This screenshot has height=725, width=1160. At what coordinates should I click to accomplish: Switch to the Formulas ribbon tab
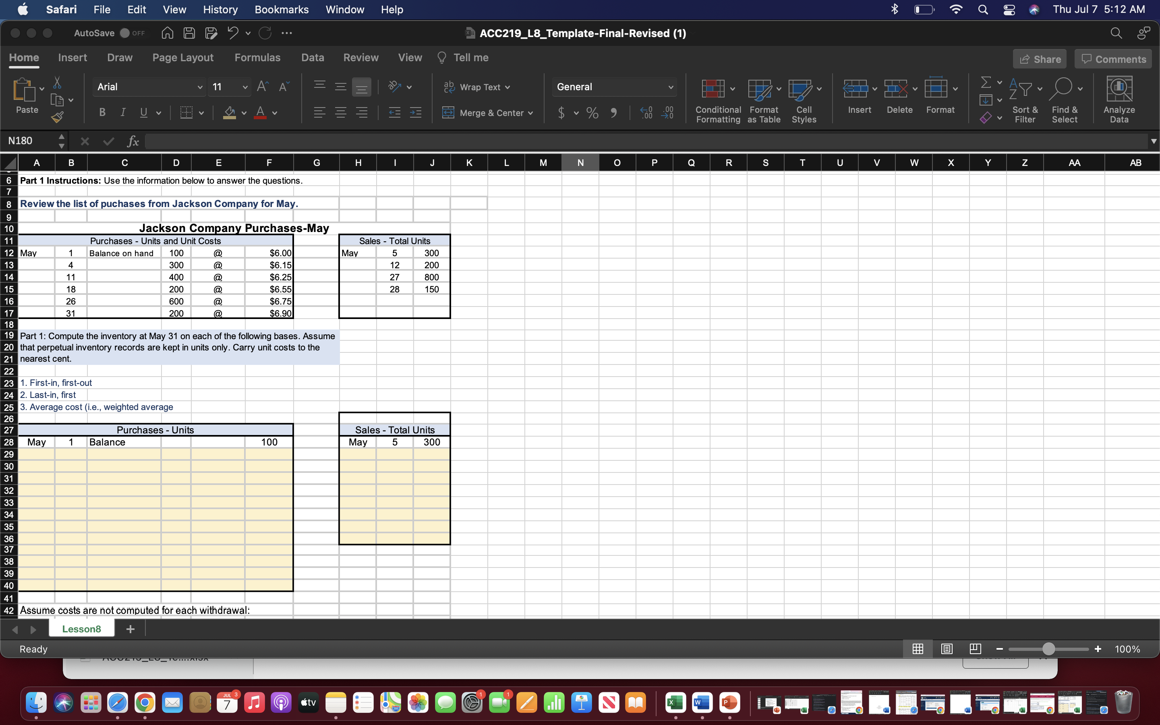pyautogui.click(x=257, y=58)
